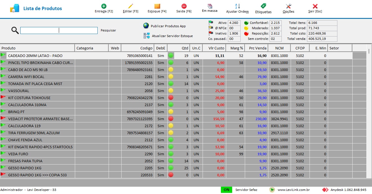The image size is (372, 194).
Task: Open Opções tools icon
Action: pos(288,6)
